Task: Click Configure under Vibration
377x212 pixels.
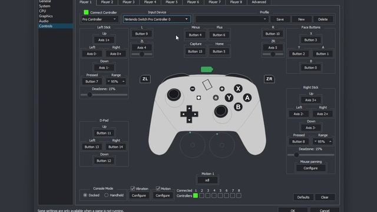Action: coord(139,196)
